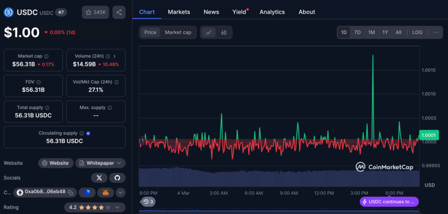Open the Yield tab
Viewport: 448px width, 214px height.
tap(240, 12)
